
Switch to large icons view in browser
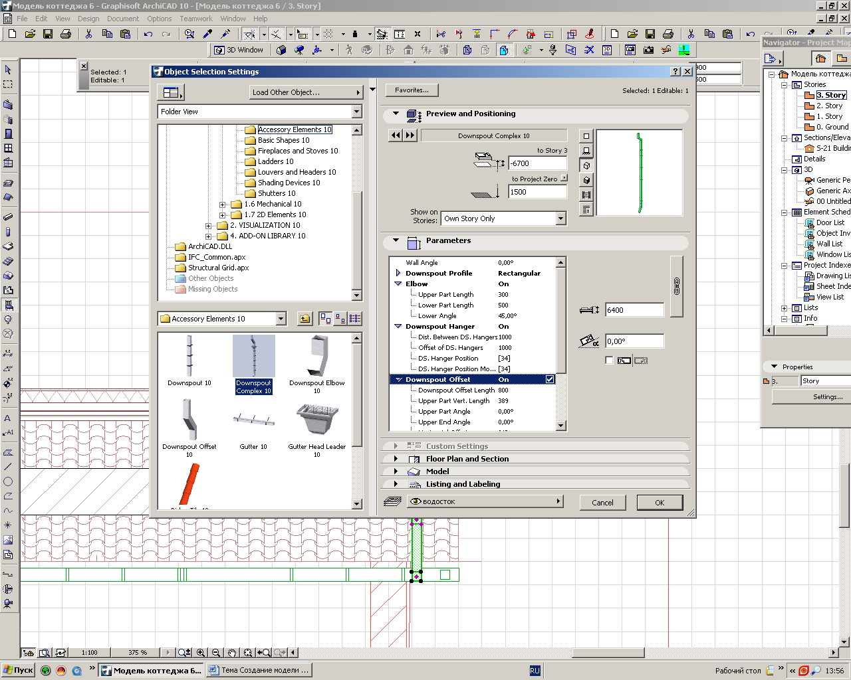(325, 319)
